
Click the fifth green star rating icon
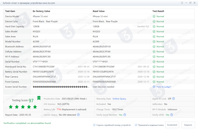tap(35, 107)
